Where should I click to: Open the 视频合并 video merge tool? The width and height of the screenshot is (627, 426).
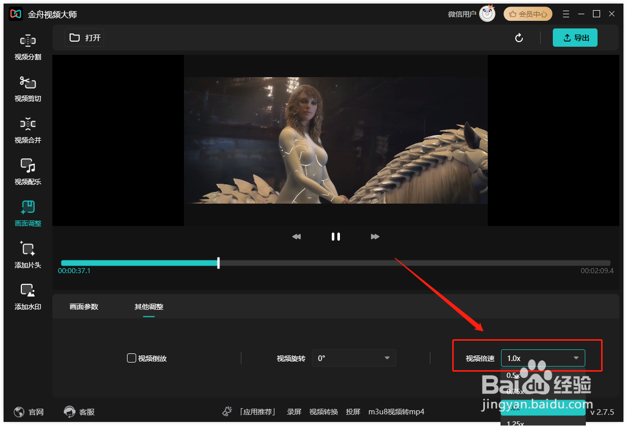click(x=28, y=130)
